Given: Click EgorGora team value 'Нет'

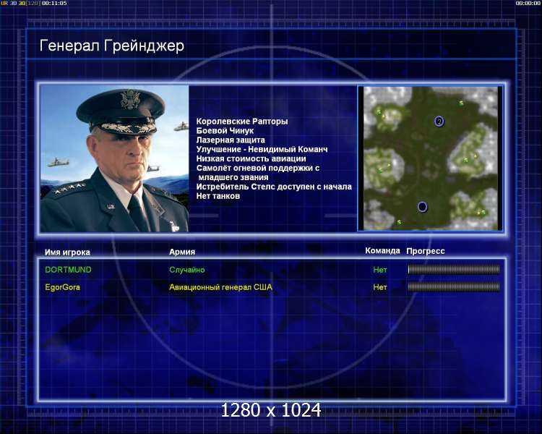Looking at the screenshot, I should point(380,287).
